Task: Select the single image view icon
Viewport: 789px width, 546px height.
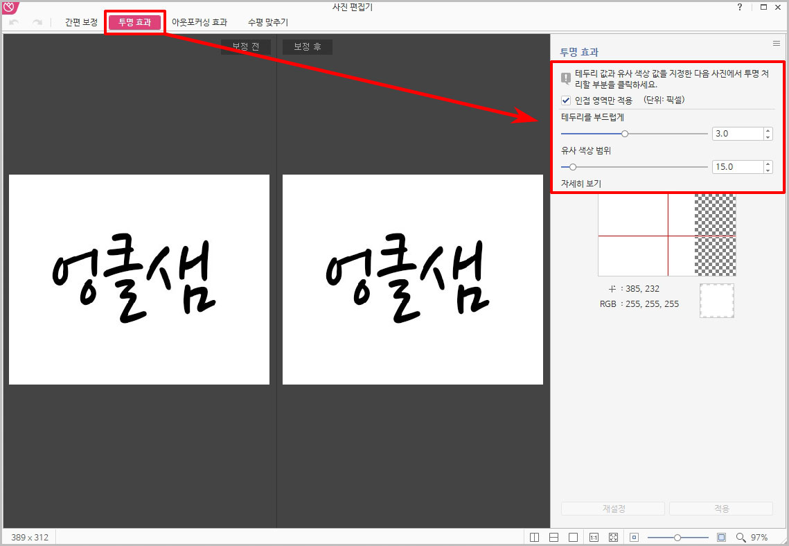Action: [x=574, y=536]
